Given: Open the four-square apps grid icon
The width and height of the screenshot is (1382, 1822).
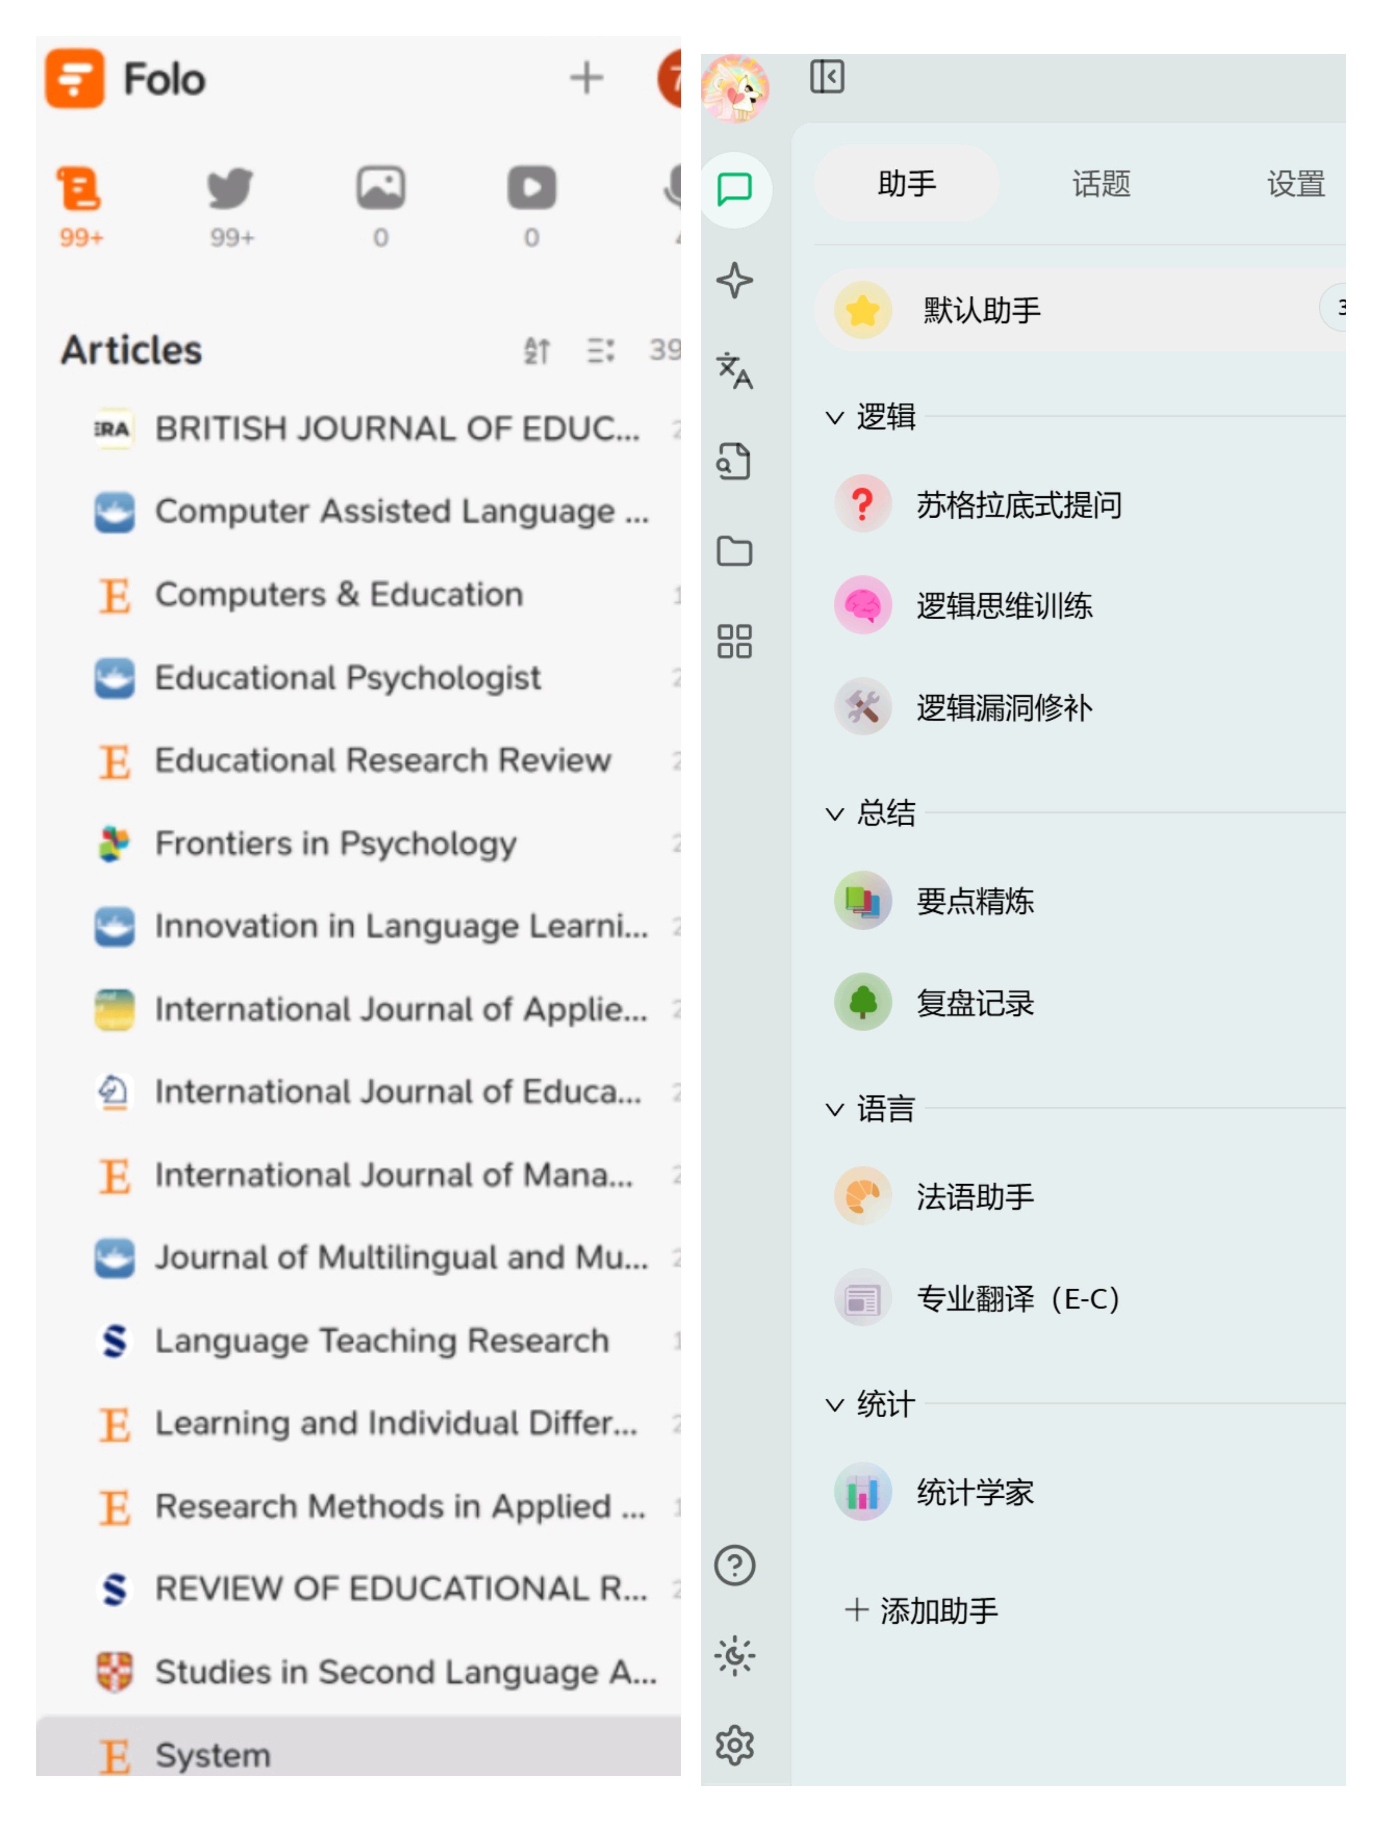Looking at the screenshot, I should [x=734, y=641].
